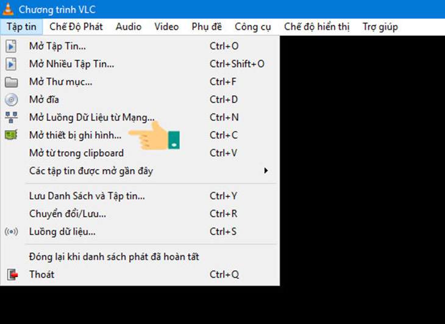
Task: Open the Audio menu
Action: [x=129, y=27]
